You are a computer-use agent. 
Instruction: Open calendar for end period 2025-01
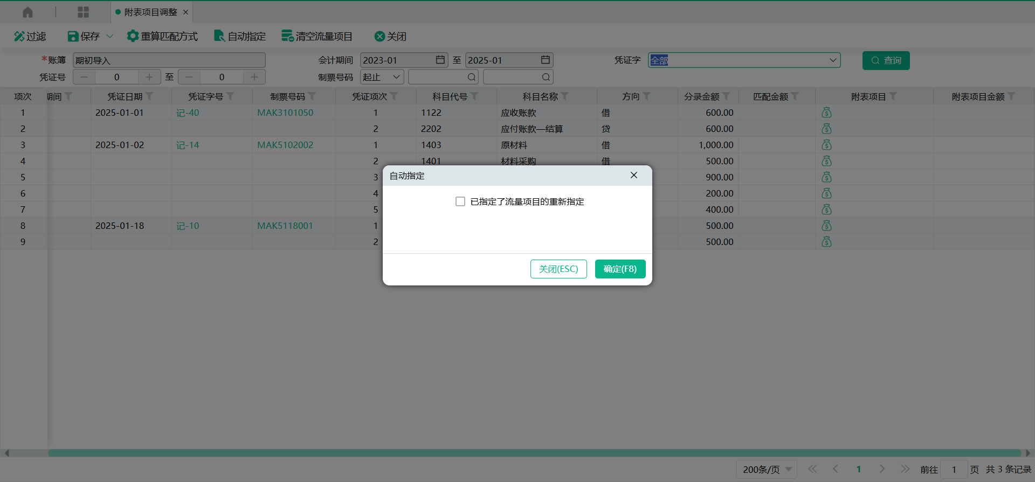tap(546, 60)
